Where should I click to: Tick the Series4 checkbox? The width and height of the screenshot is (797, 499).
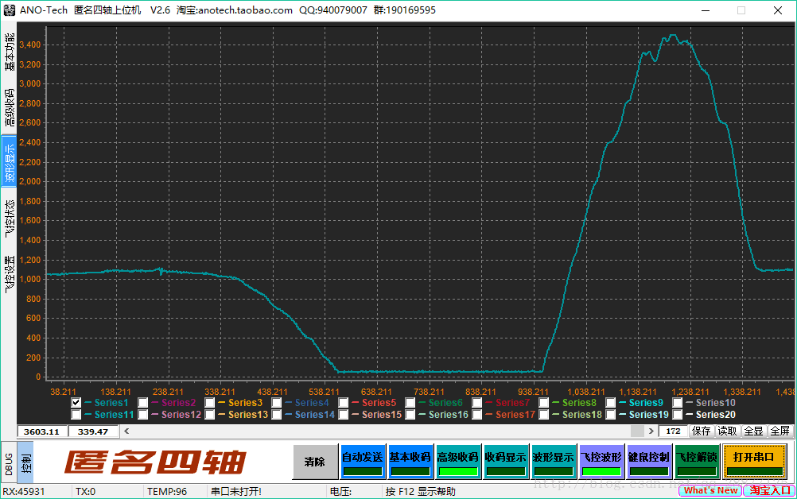pyautogui.click(x=277, y=403)
